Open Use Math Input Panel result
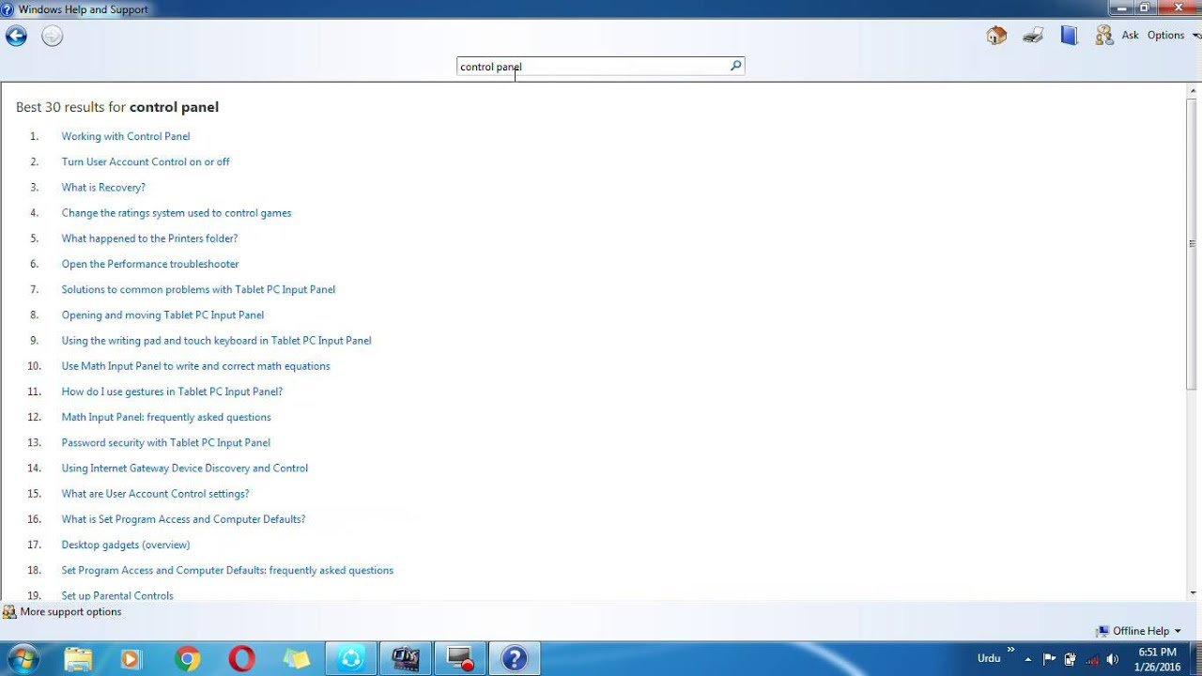Screen dimensions: 1202x676 196,366
